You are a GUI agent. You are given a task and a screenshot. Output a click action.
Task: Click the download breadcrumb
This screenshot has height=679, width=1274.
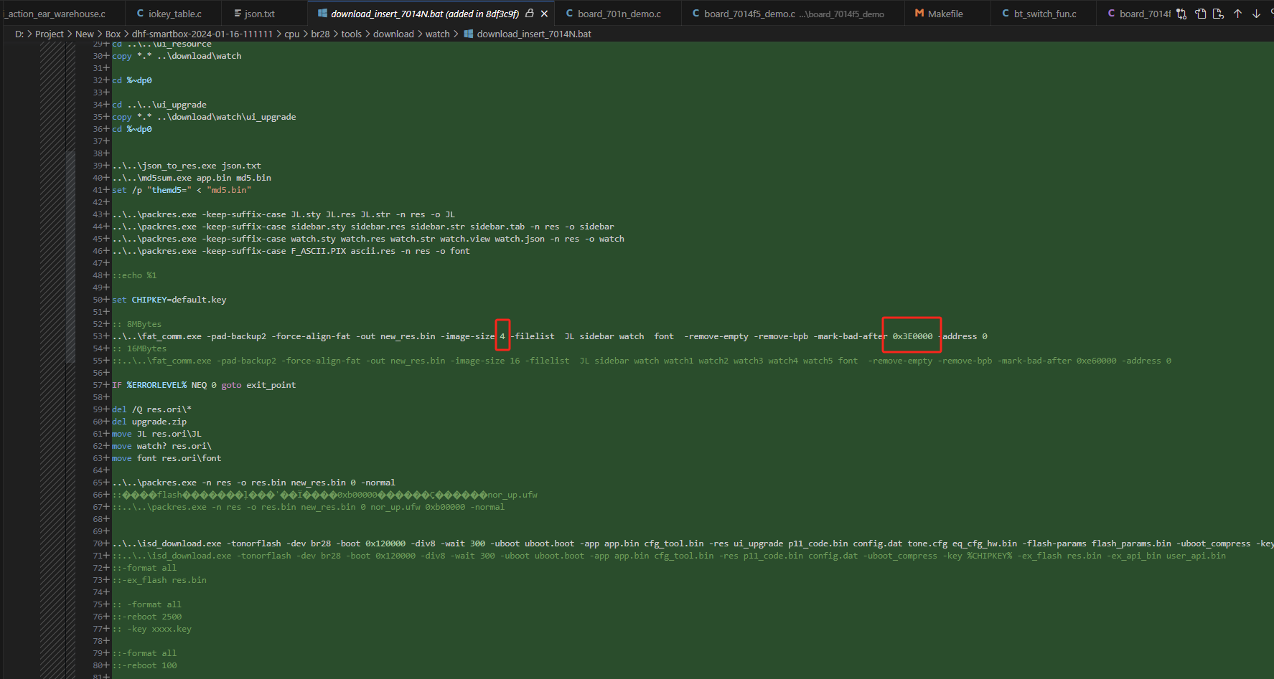[x=393, y=34]
